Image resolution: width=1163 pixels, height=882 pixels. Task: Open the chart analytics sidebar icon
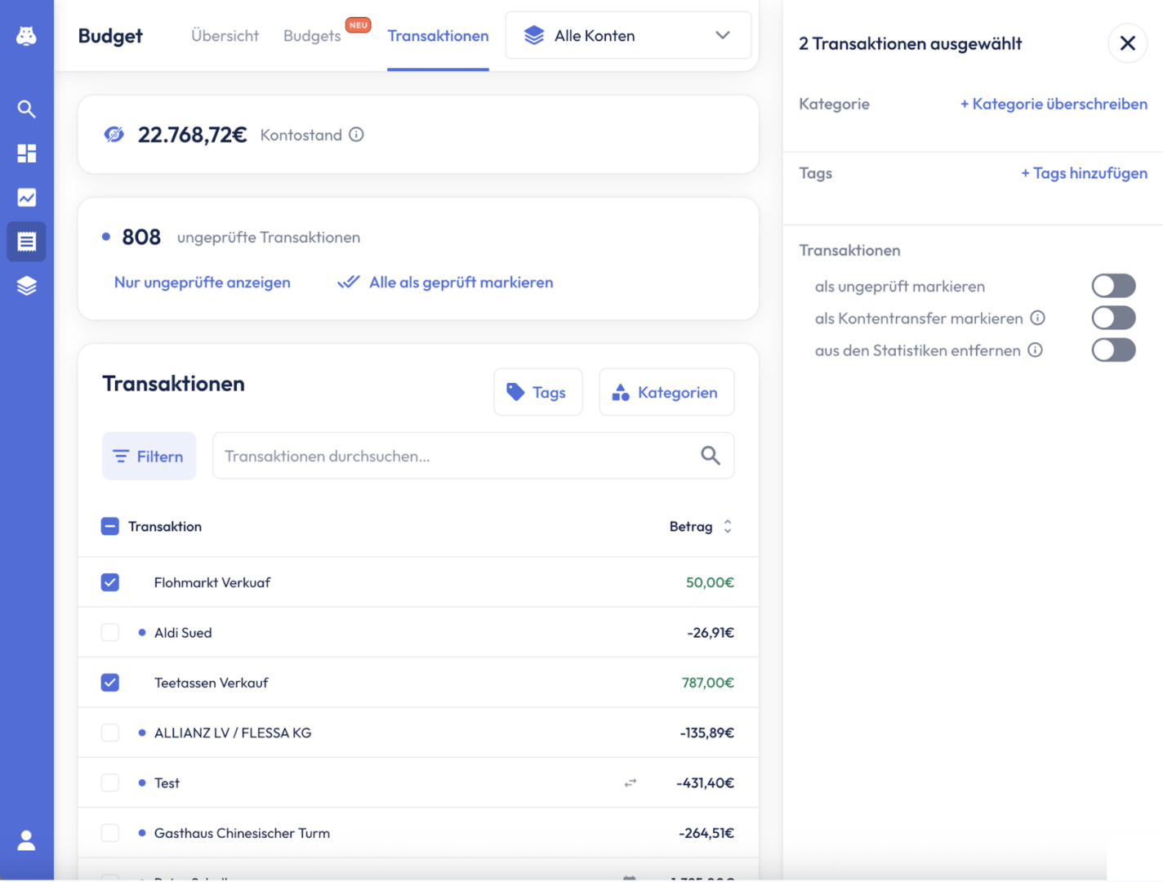point(26,198)
